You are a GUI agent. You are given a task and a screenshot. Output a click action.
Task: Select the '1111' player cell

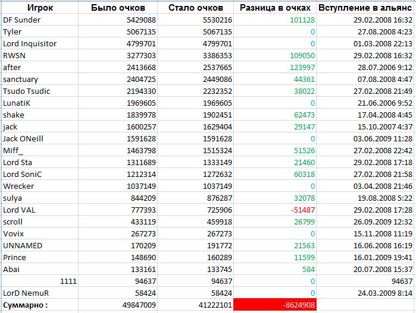[x=40, y=281]
